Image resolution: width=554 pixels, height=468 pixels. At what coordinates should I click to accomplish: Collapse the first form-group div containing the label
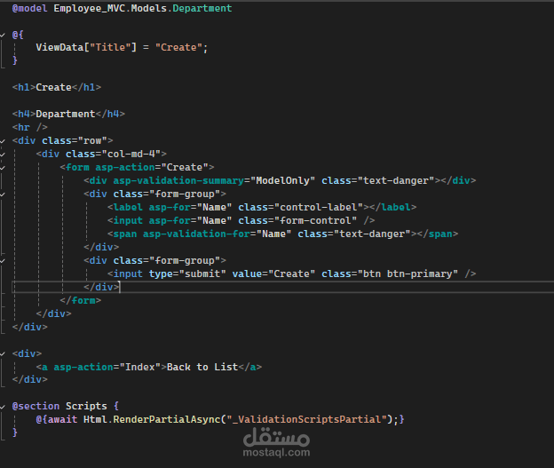[3, 194]
